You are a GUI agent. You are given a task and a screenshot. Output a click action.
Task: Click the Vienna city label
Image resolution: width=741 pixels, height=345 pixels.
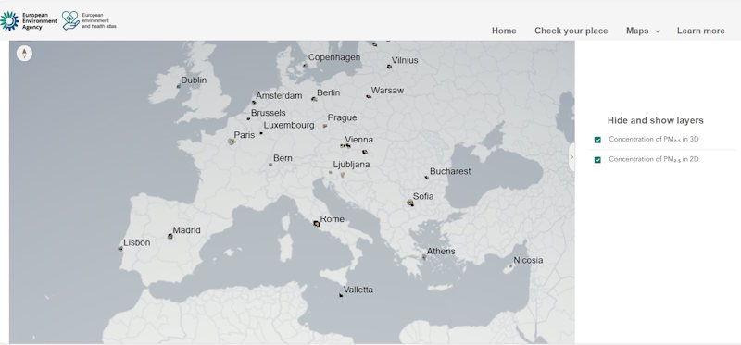click(x=358, y=140)
